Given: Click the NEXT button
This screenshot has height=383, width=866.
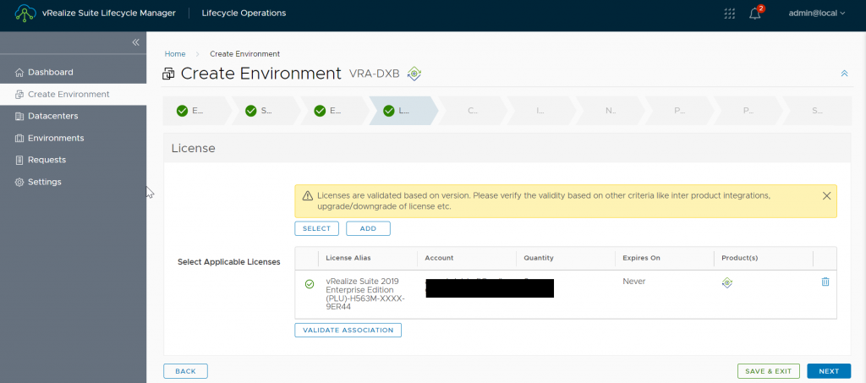Looking at the screenshot, I should 829,371.
